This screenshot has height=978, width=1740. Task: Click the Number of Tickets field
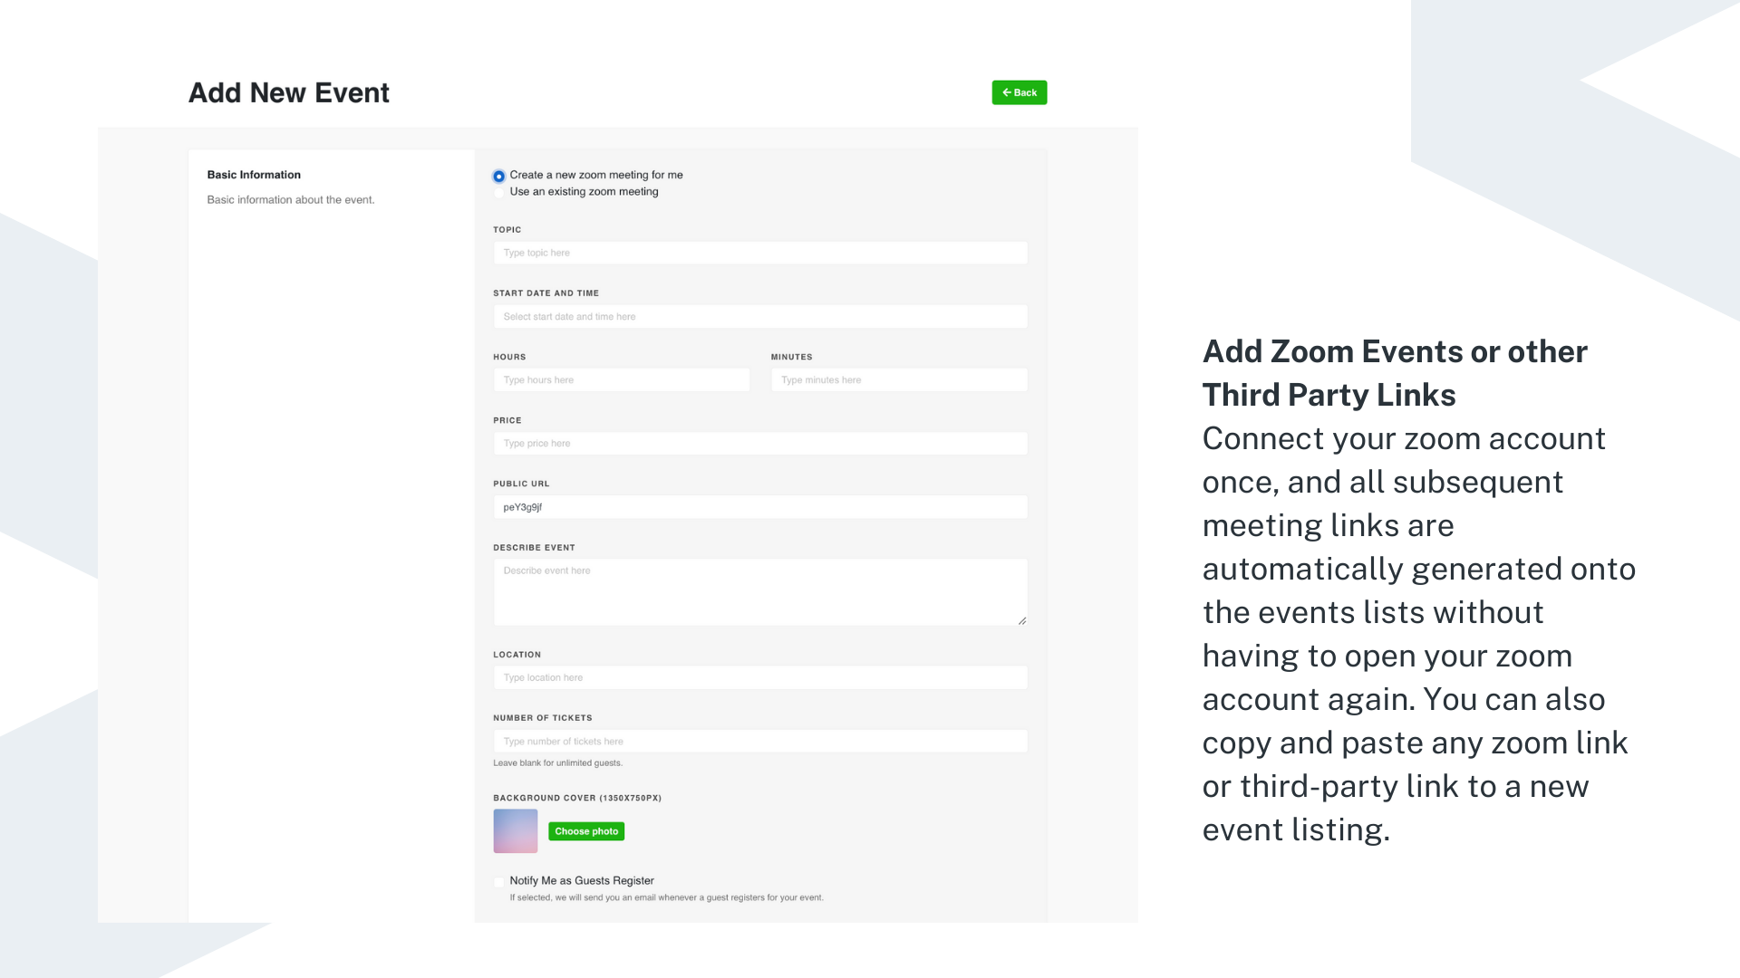(x=759, y=741)
